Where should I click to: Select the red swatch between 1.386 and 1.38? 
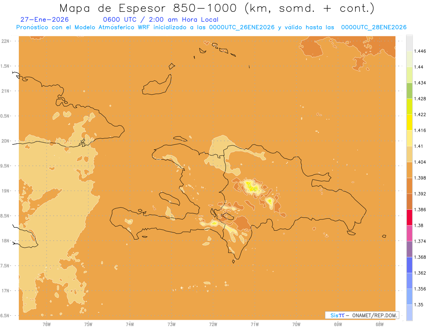pos(409,218)
